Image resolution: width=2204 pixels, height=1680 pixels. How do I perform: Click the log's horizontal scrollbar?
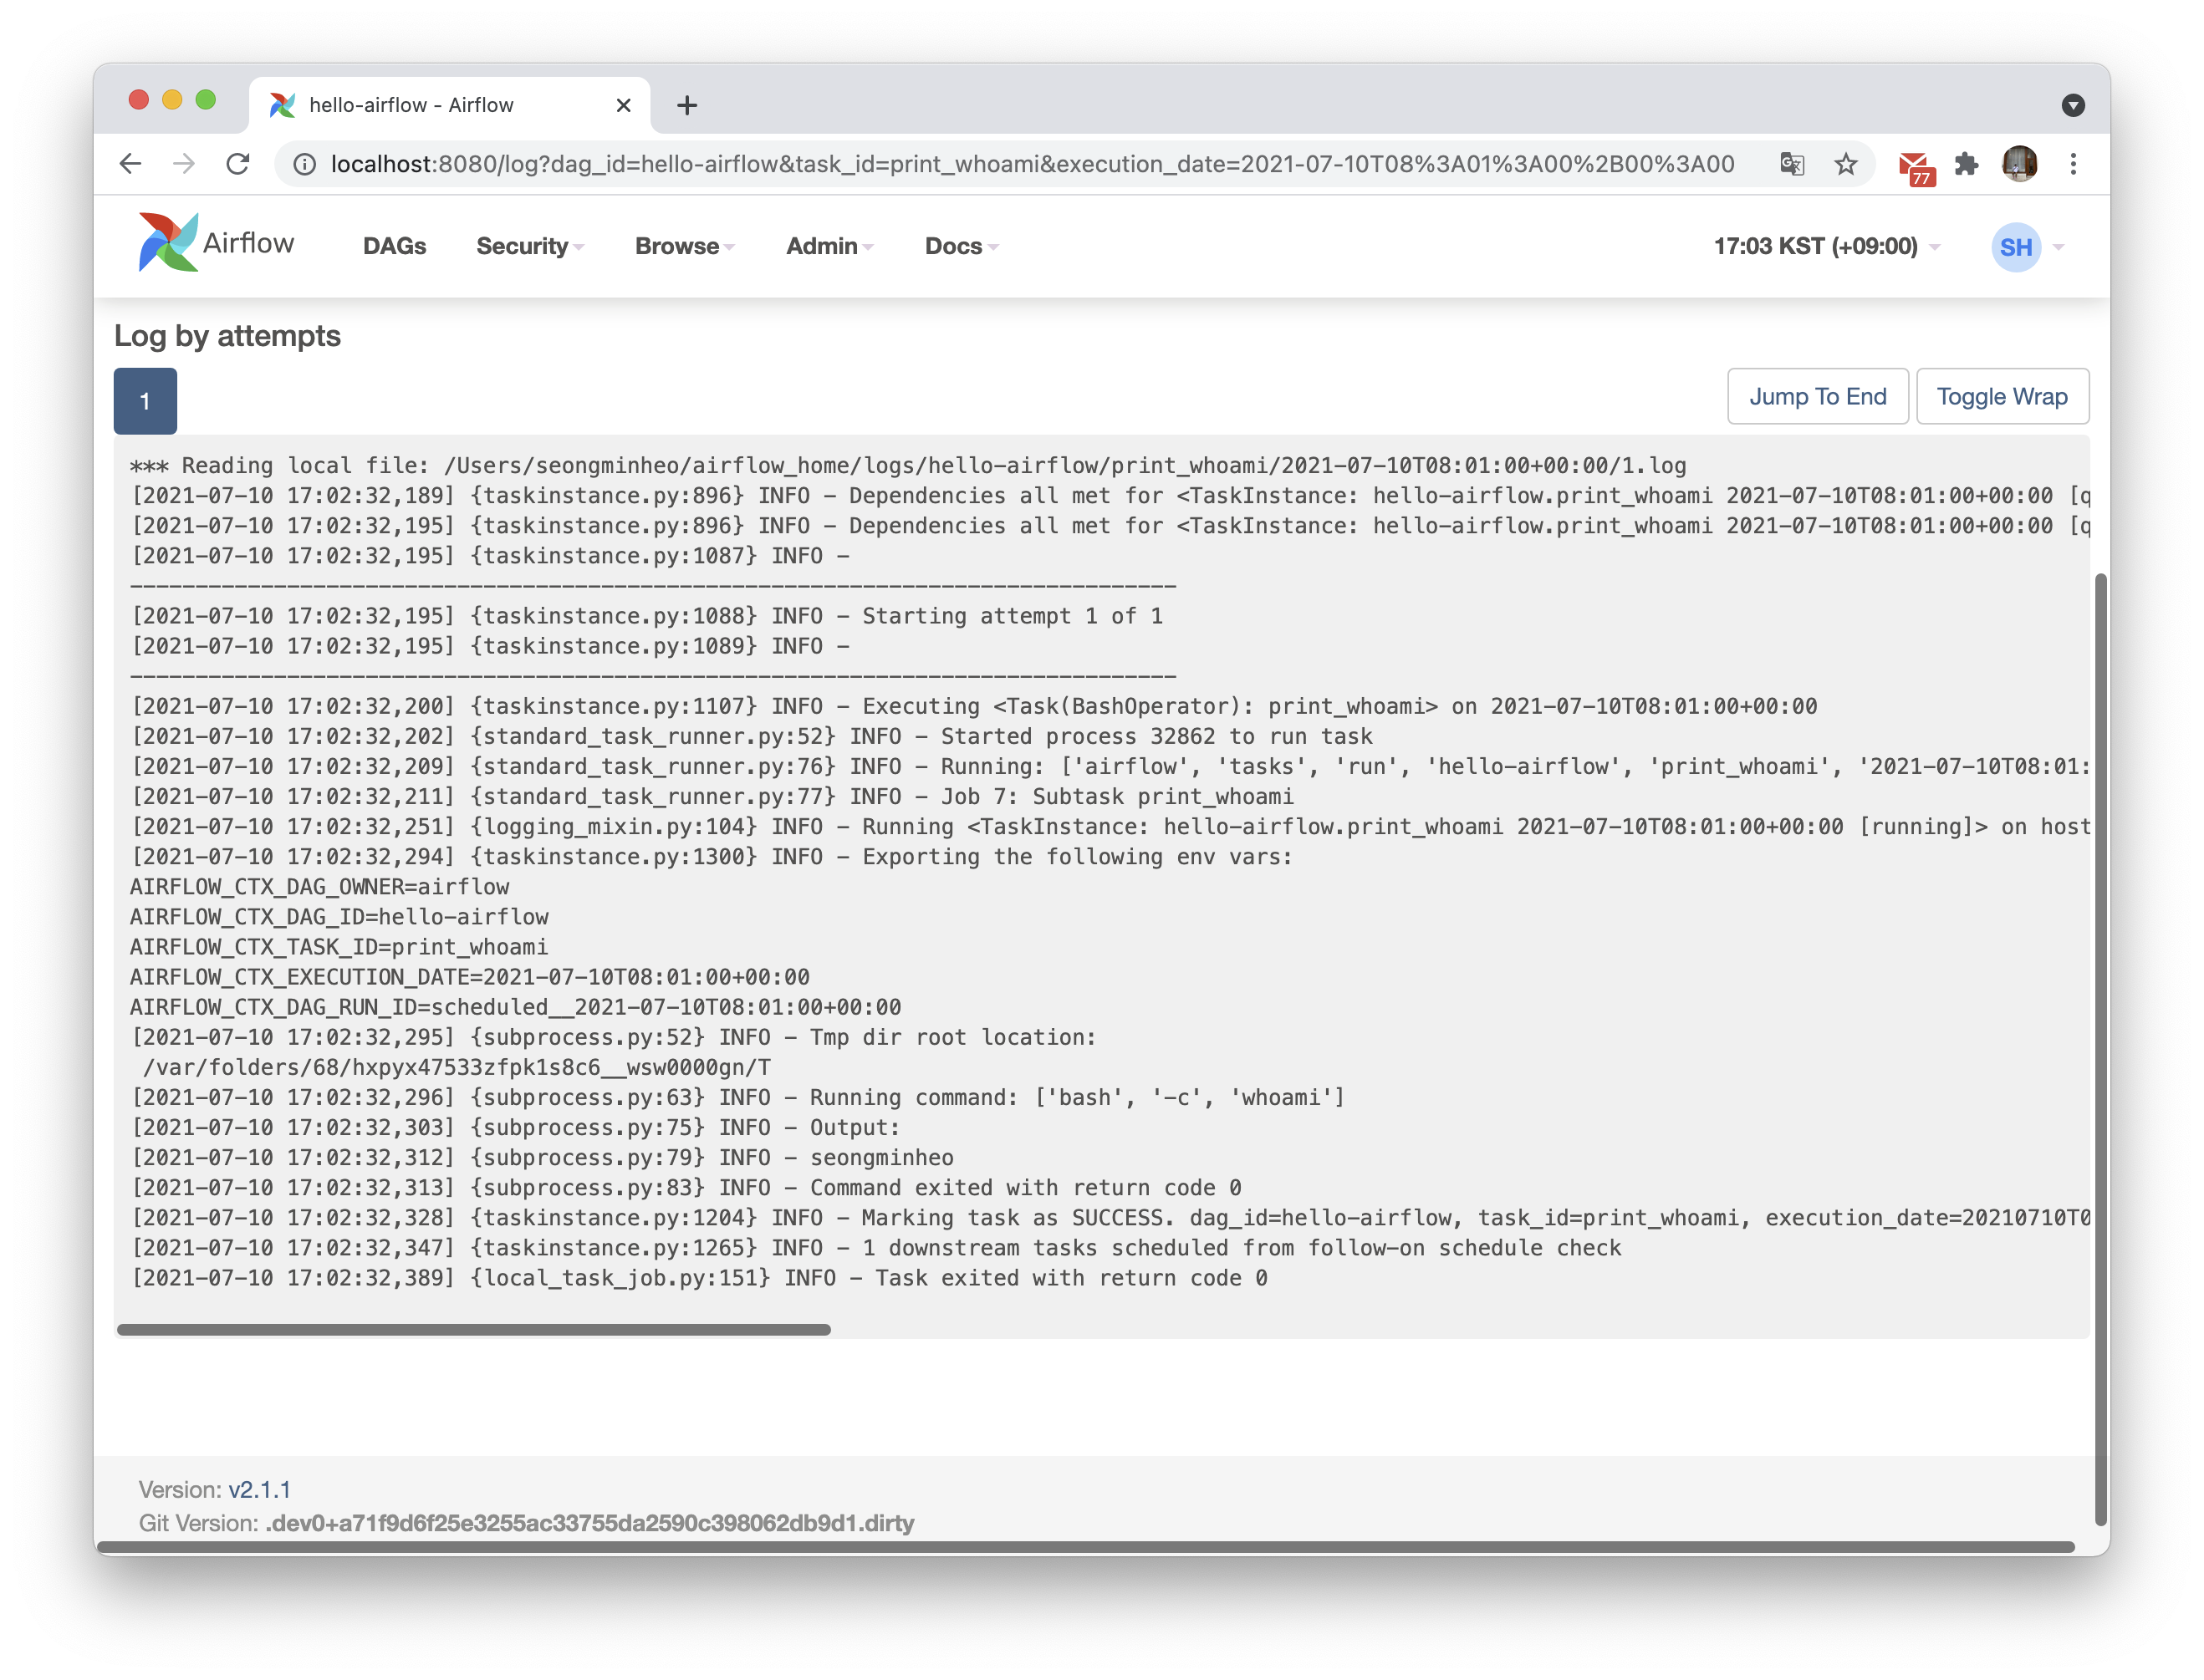point(473,1329)
